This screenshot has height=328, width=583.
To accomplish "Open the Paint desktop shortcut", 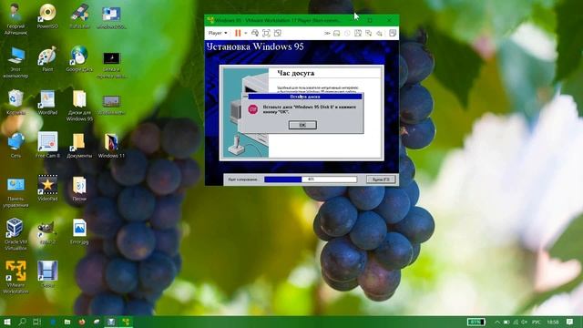I will click(47, 58).
